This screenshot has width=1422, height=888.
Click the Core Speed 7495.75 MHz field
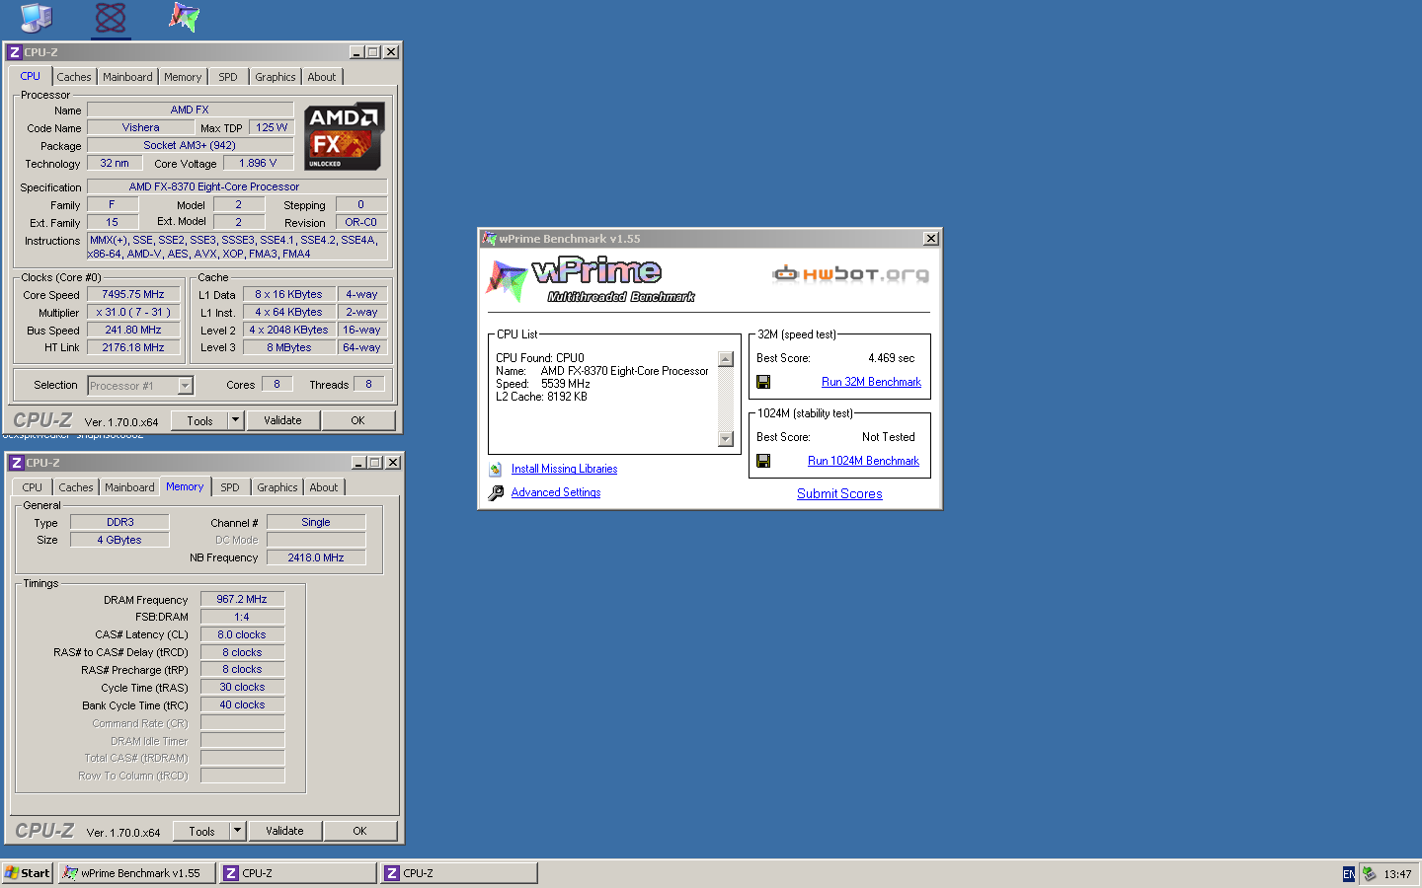point(133,294)
